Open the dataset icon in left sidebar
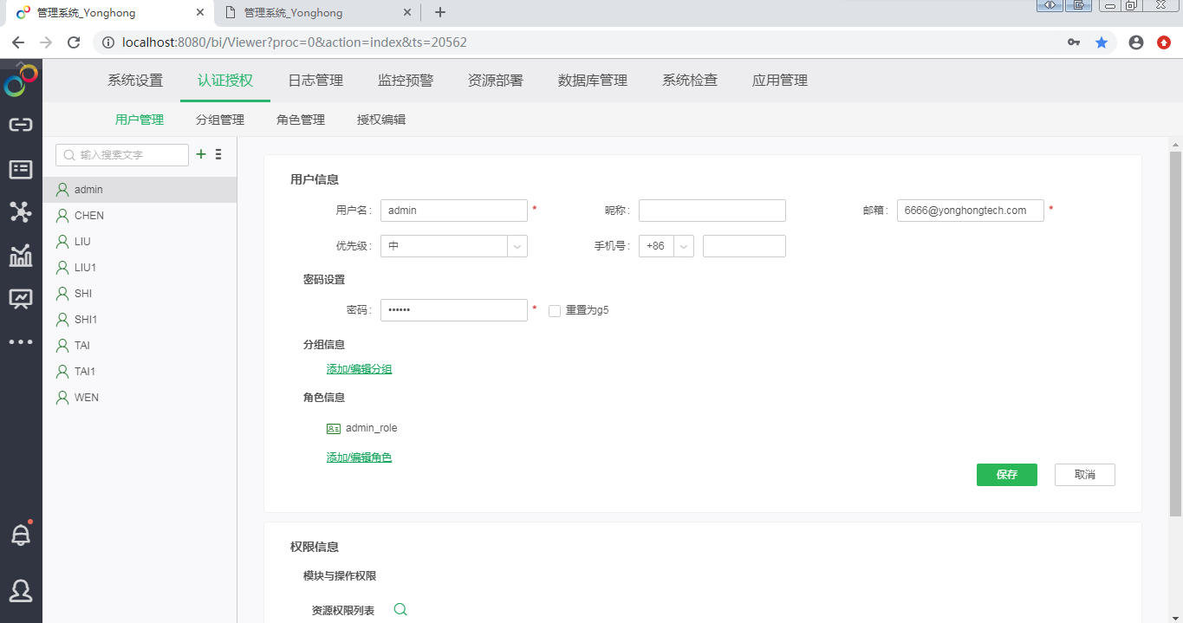Image resolution: width=1183 pixels, height=623 pixels. (21, 169)
